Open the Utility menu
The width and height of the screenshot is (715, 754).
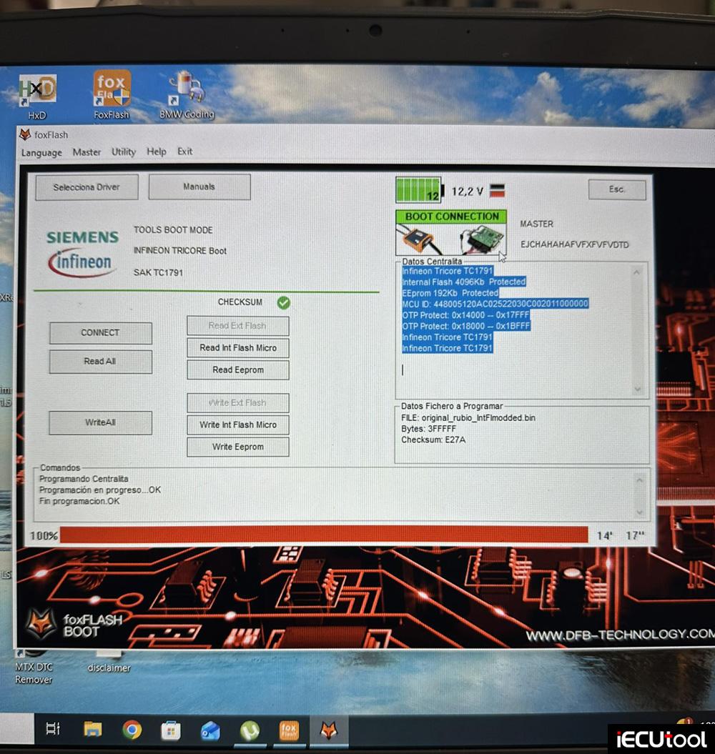[124, 152]
